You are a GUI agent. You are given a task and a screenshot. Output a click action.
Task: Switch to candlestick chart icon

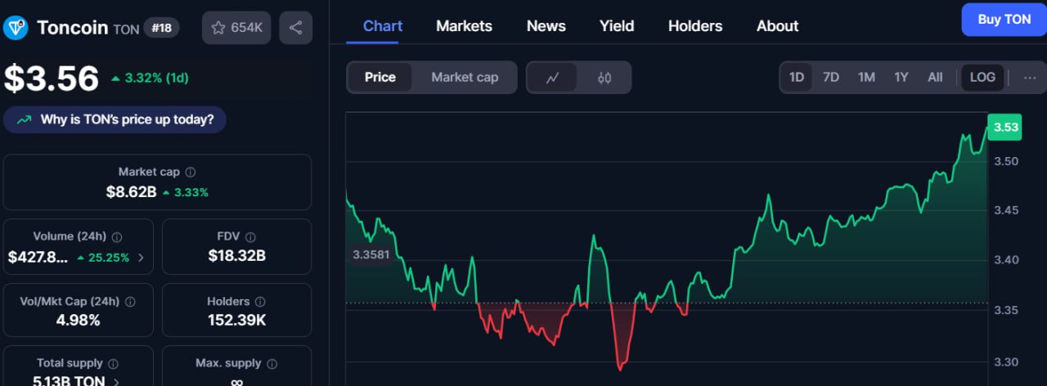click(604, 79)
